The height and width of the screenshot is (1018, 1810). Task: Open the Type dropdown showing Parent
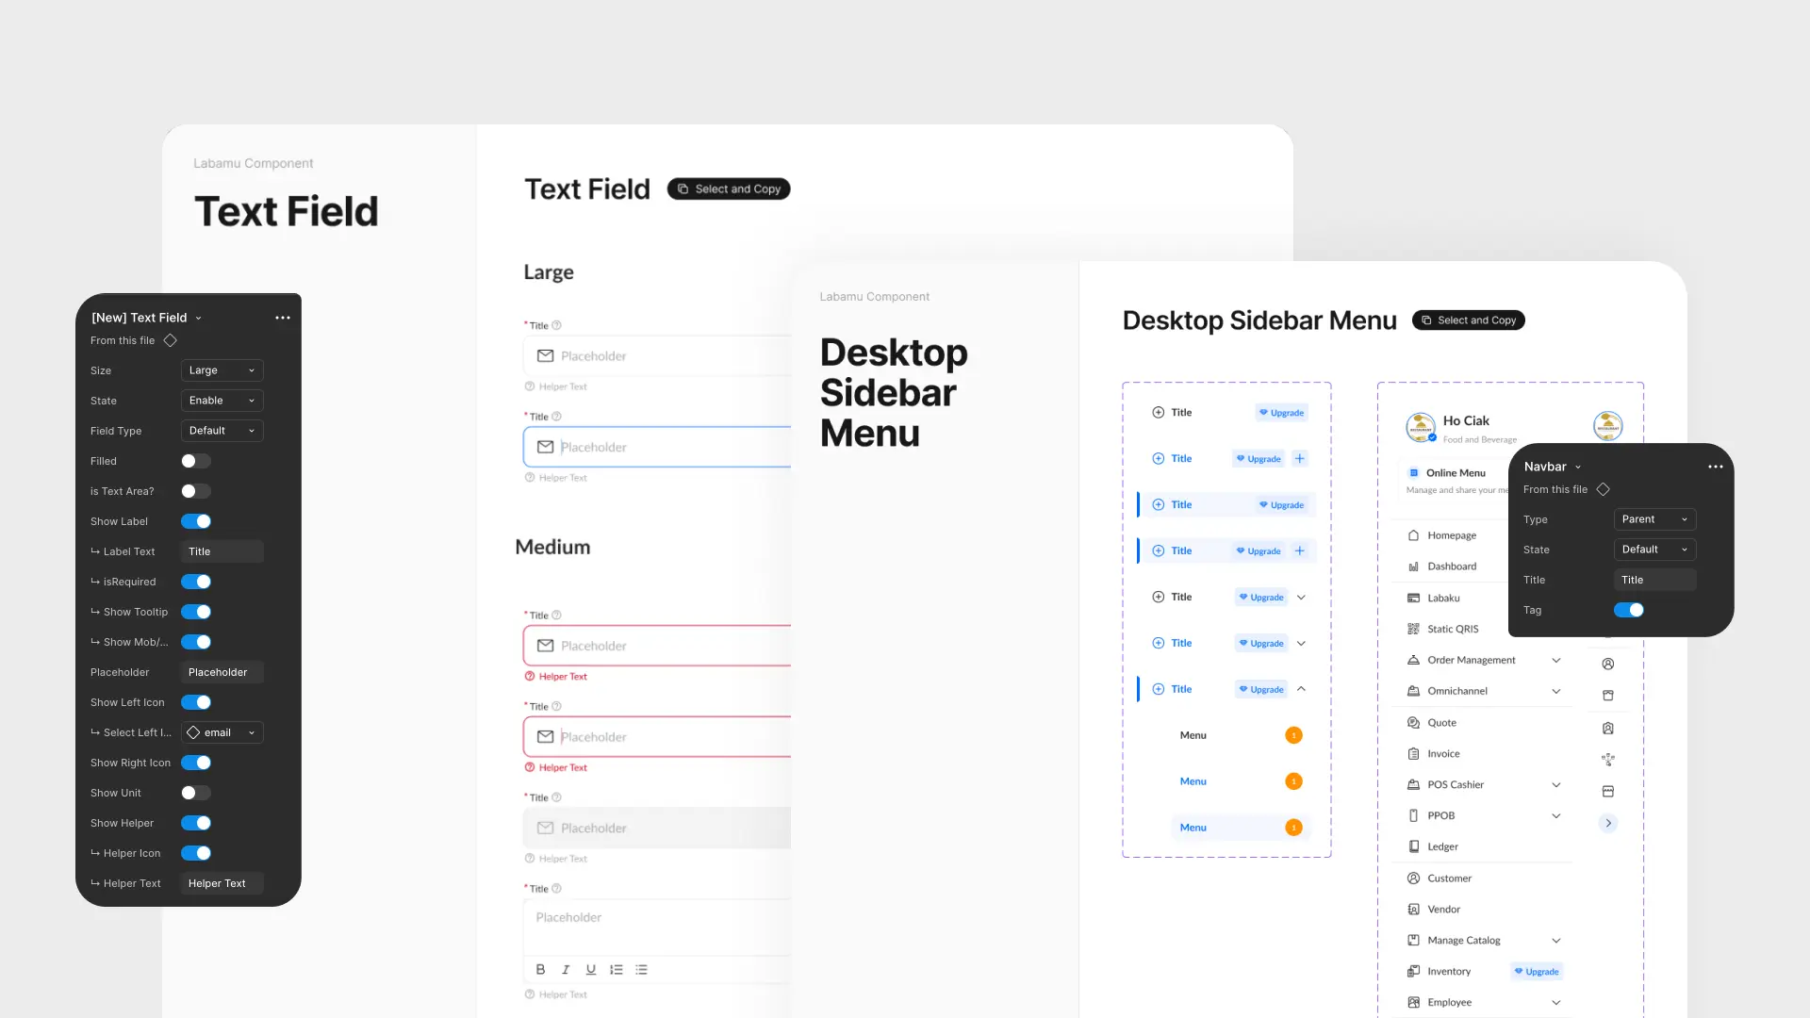coord(1654,519)
